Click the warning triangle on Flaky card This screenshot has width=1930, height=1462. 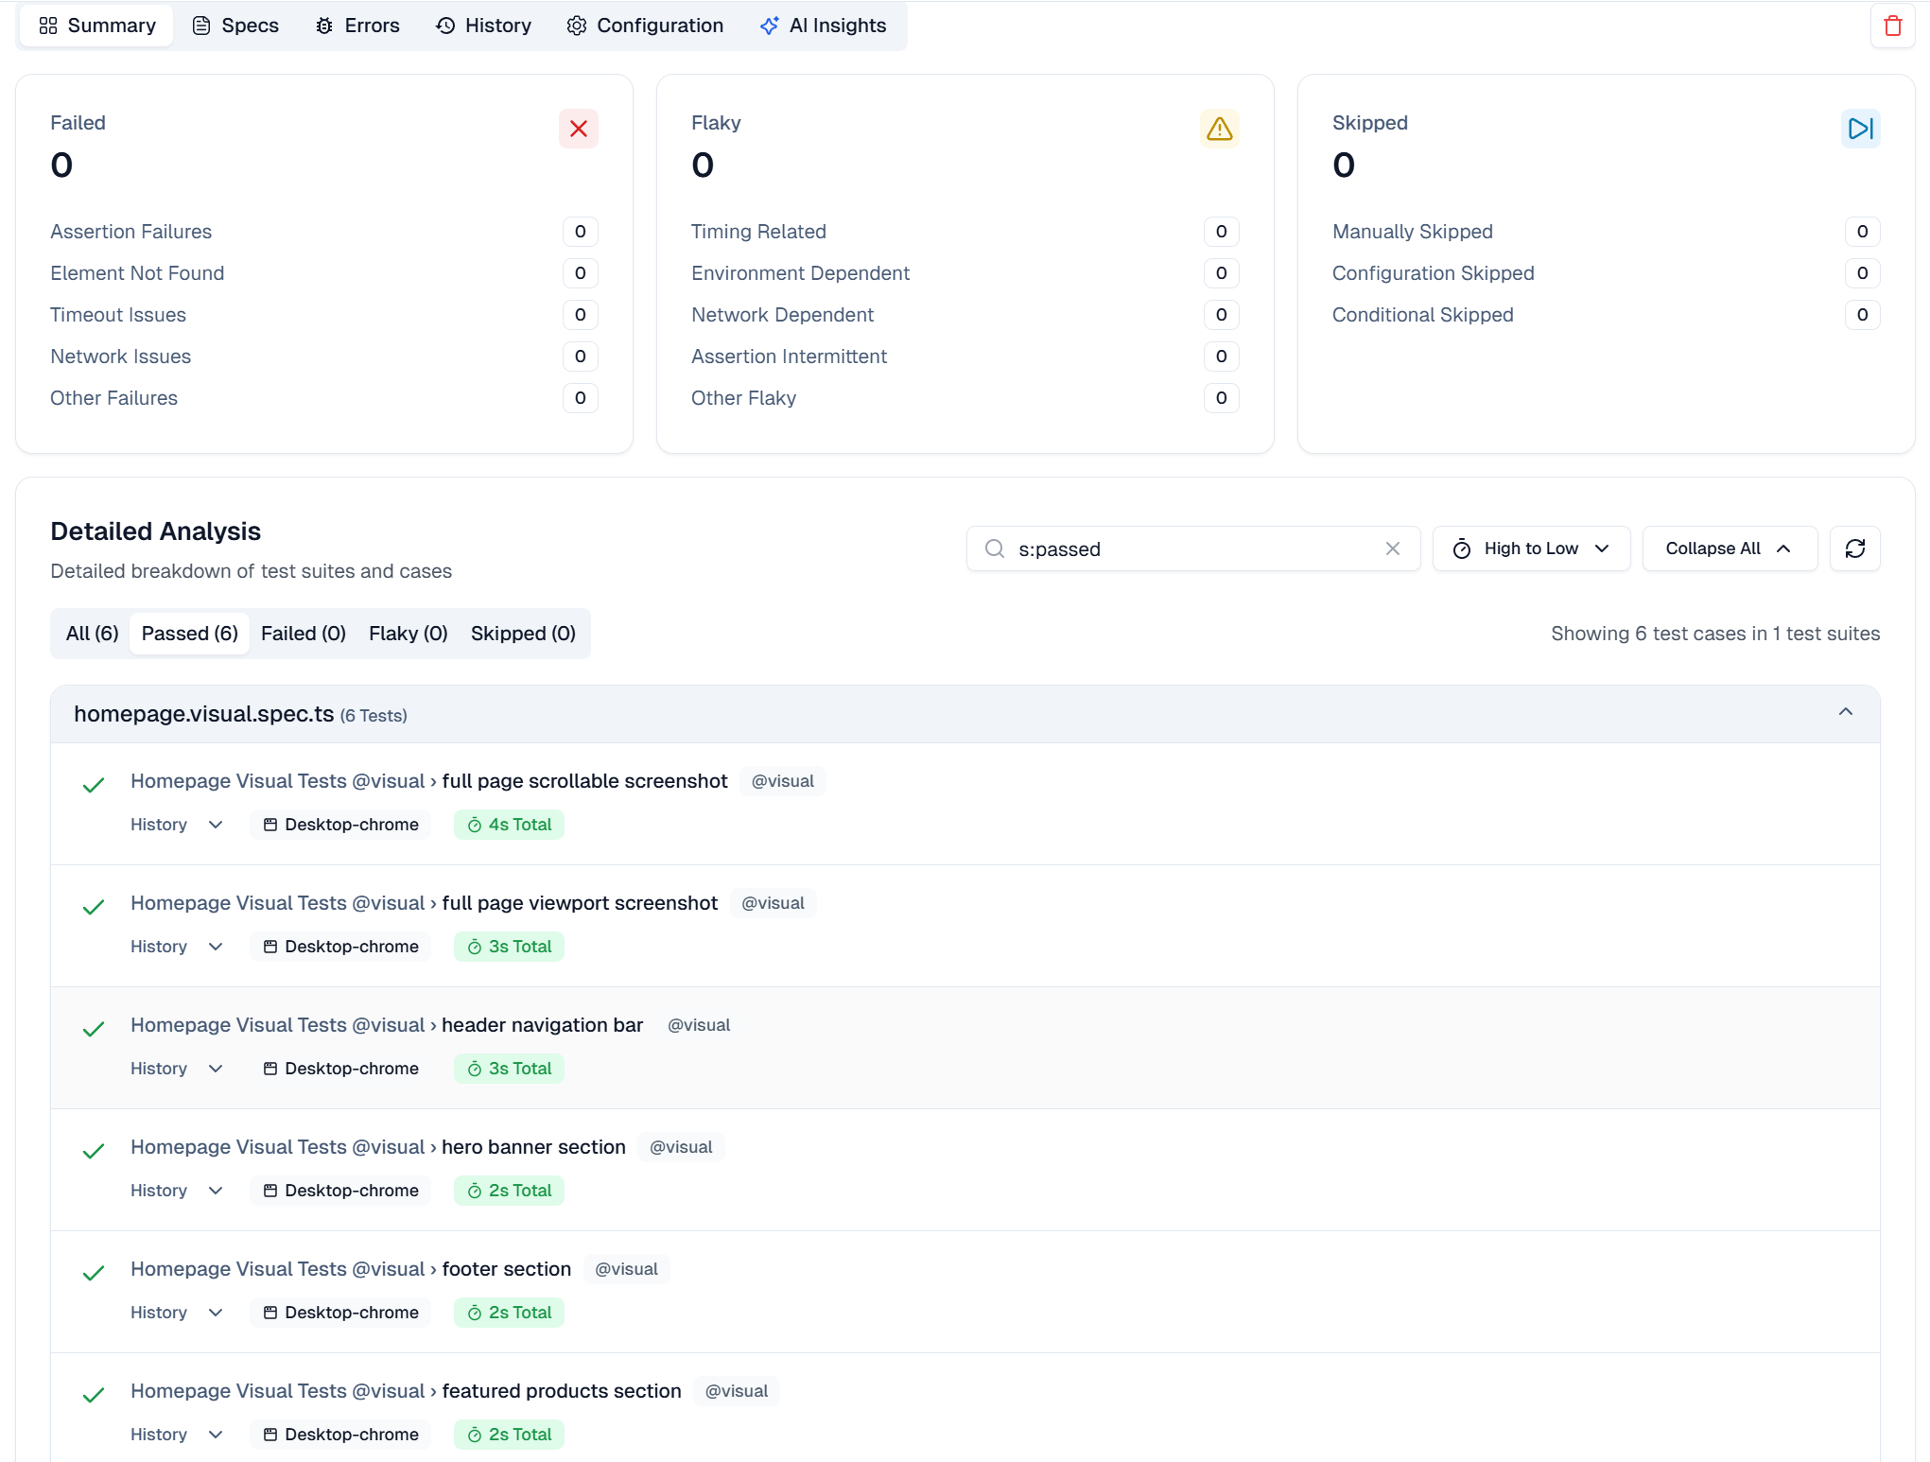point(1220,129)
